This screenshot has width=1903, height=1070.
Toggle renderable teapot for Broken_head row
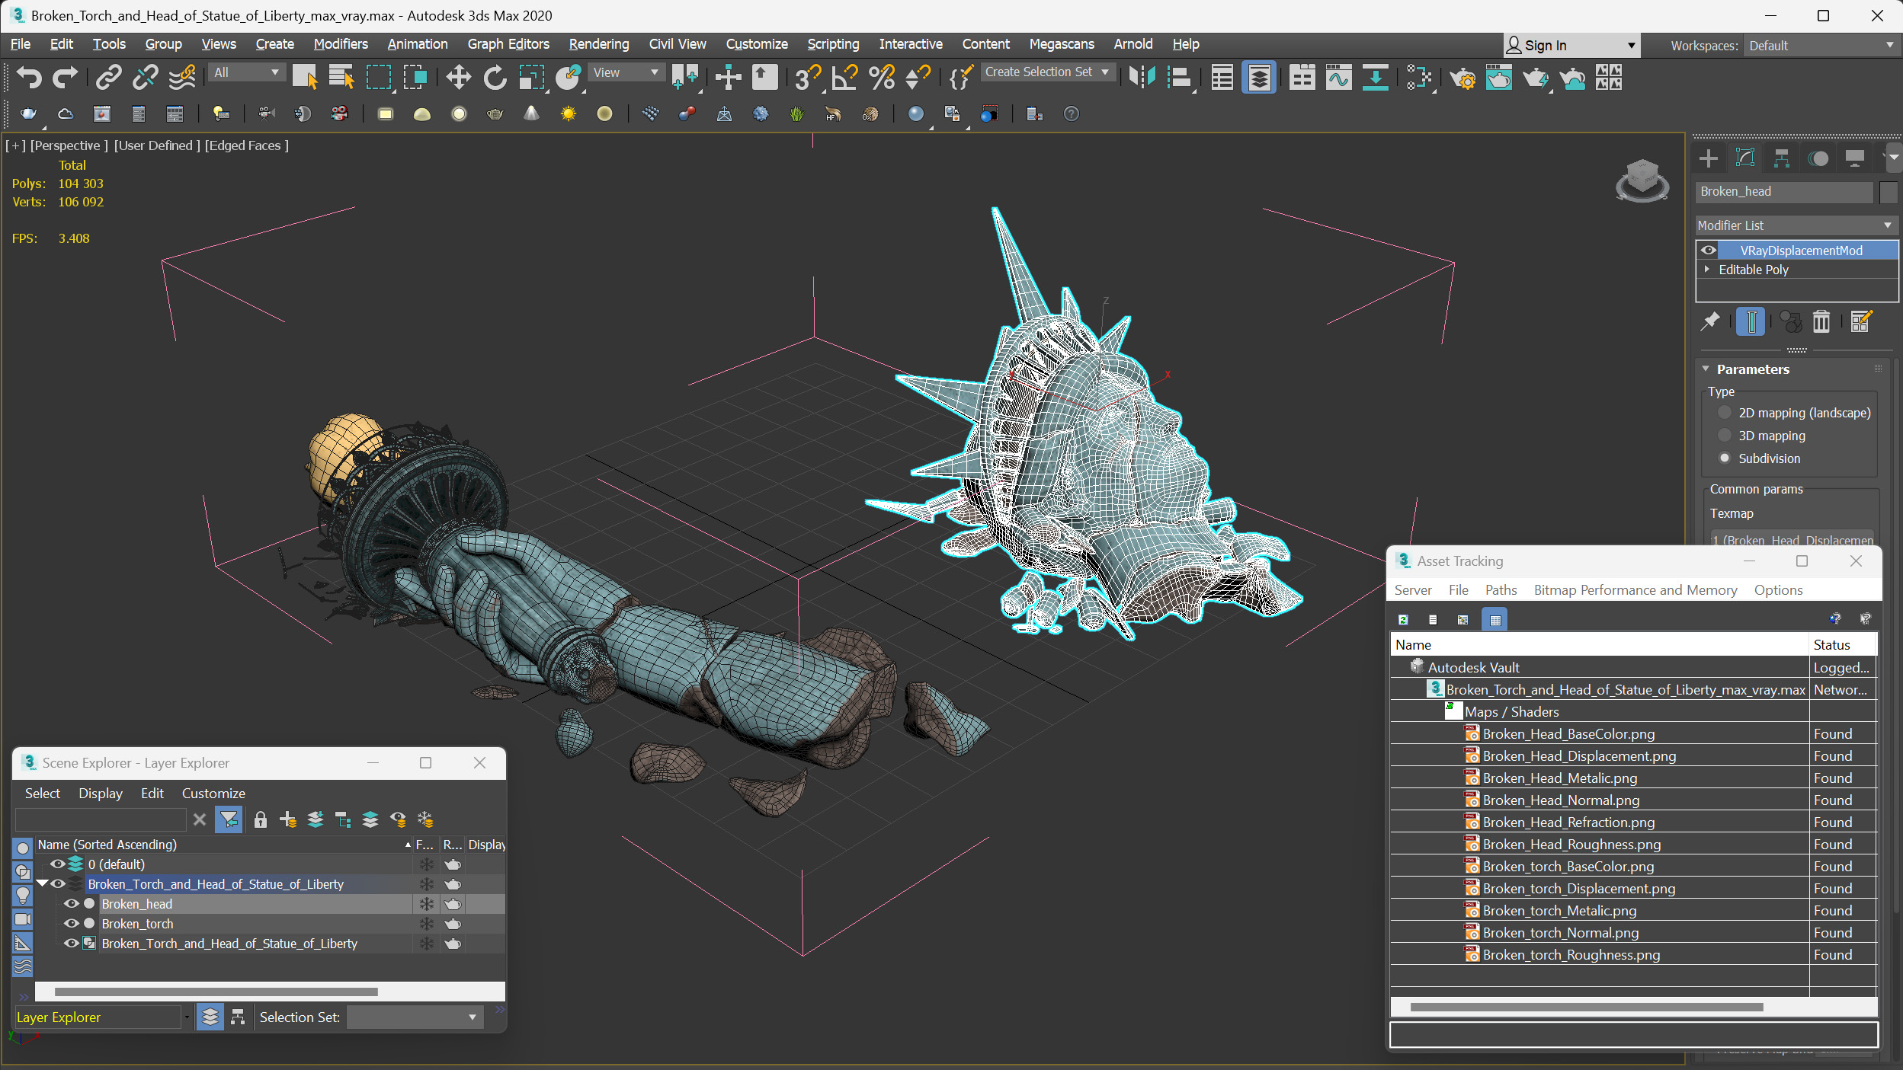coord(453,904)
